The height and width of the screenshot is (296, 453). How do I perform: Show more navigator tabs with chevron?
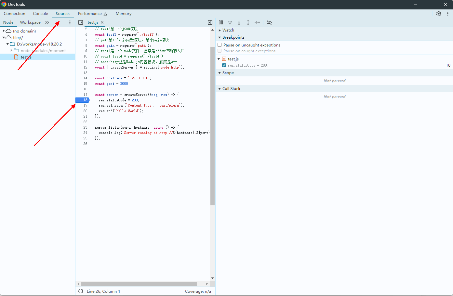pos(47,22)
